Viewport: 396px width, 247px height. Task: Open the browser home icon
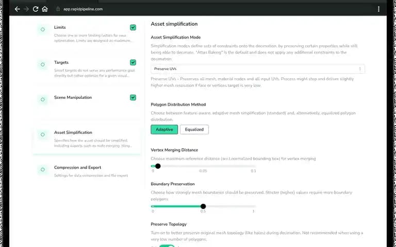coord(45,9)
